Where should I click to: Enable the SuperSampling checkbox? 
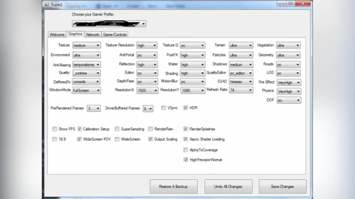pyautogui.click(x=117, y=129)
